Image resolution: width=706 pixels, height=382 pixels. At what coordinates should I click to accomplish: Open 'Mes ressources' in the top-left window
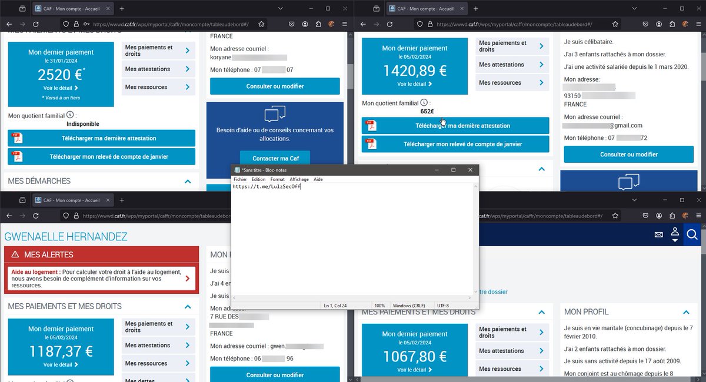click(158, 87)
